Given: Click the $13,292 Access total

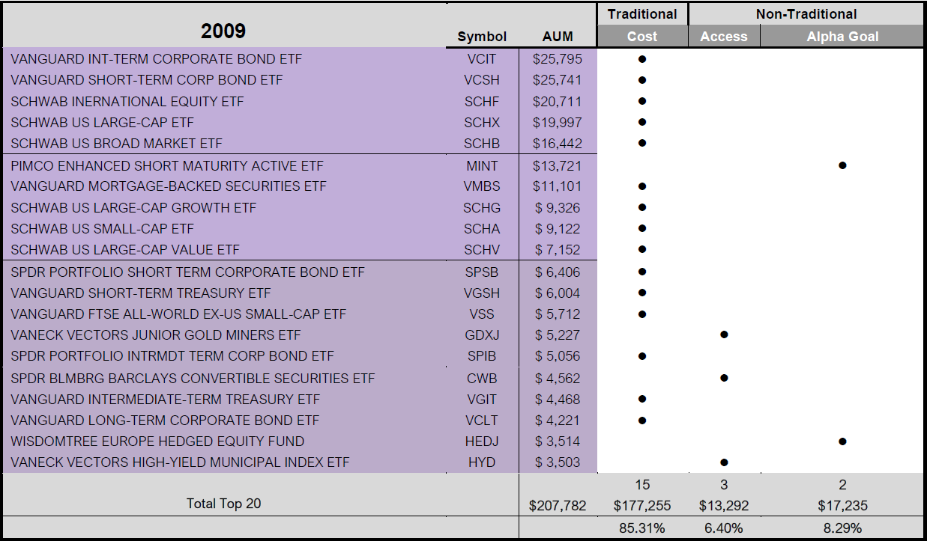Looking at the screenshot, I should [724, 506].
